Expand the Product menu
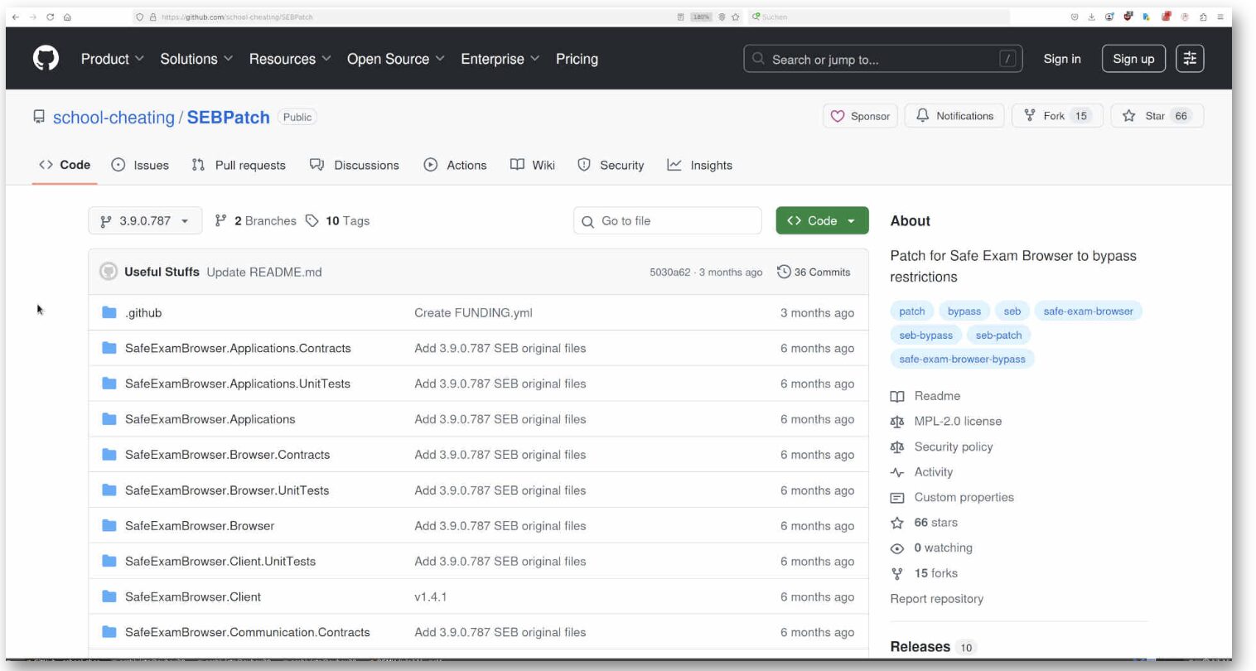Screen dimensions: 1256x671 tap(113, 59)
